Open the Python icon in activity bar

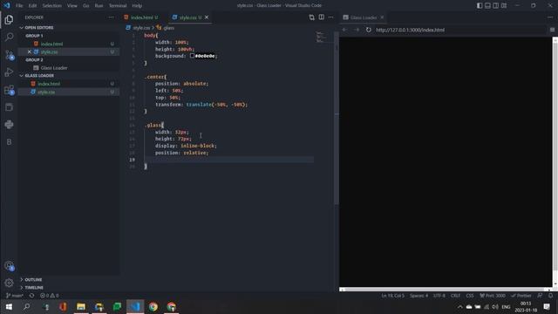tap(9, 124)
